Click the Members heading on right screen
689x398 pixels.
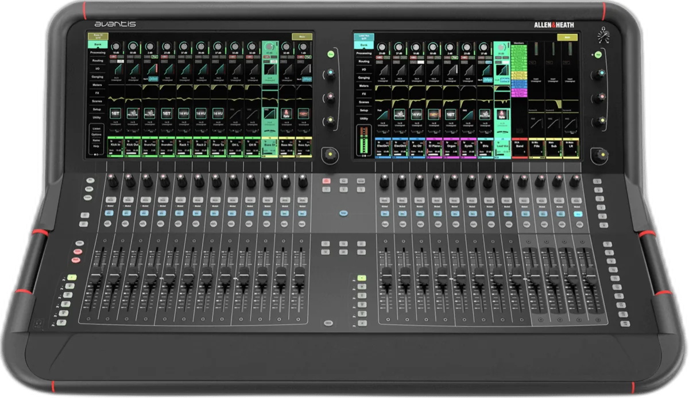click(x=520, y=43)
